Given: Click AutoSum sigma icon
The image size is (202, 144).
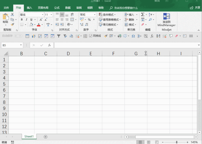Looking at the screenshot, I should [x=143, y=15].
